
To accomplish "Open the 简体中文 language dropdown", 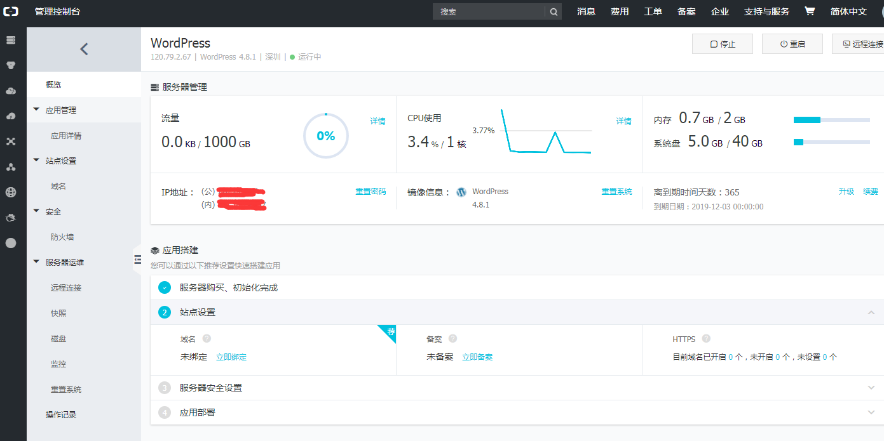I will (x=848, y=11).
